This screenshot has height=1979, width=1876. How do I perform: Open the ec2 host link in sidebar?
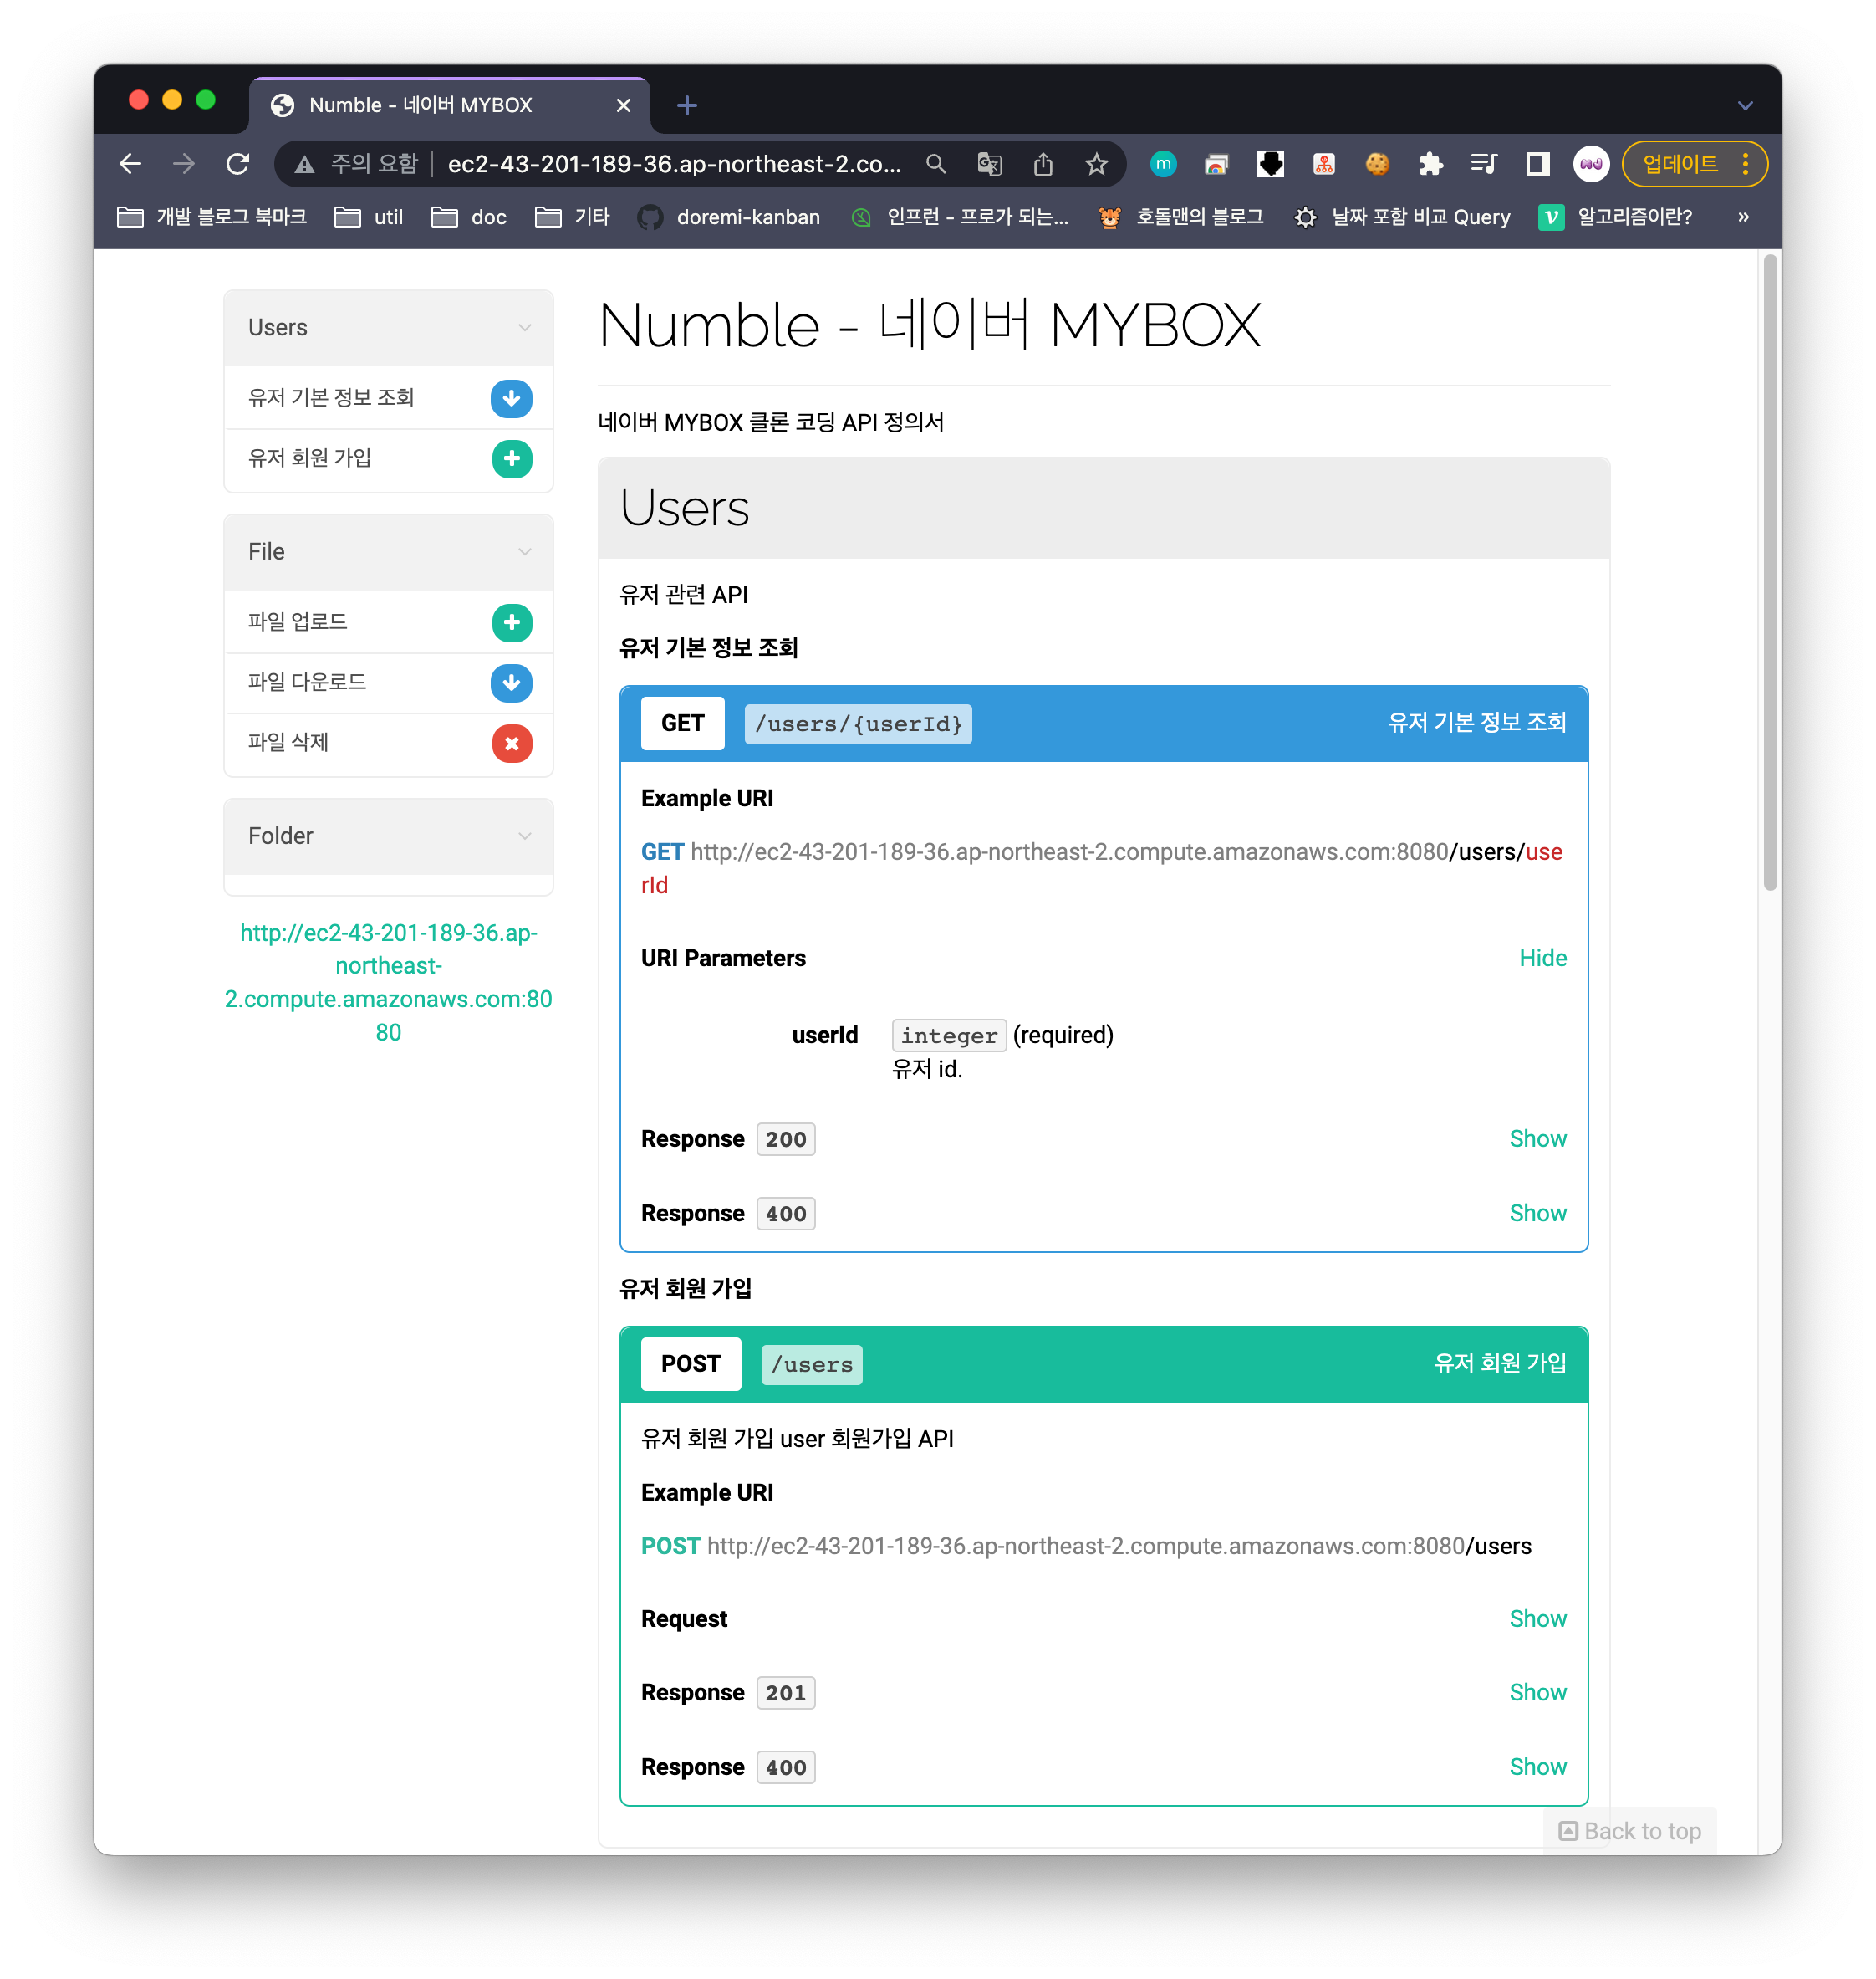click(x=388, y=981)
